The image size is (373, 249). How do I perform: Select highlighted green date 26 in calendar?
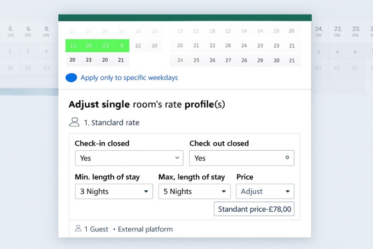click(x=89, y=46)
